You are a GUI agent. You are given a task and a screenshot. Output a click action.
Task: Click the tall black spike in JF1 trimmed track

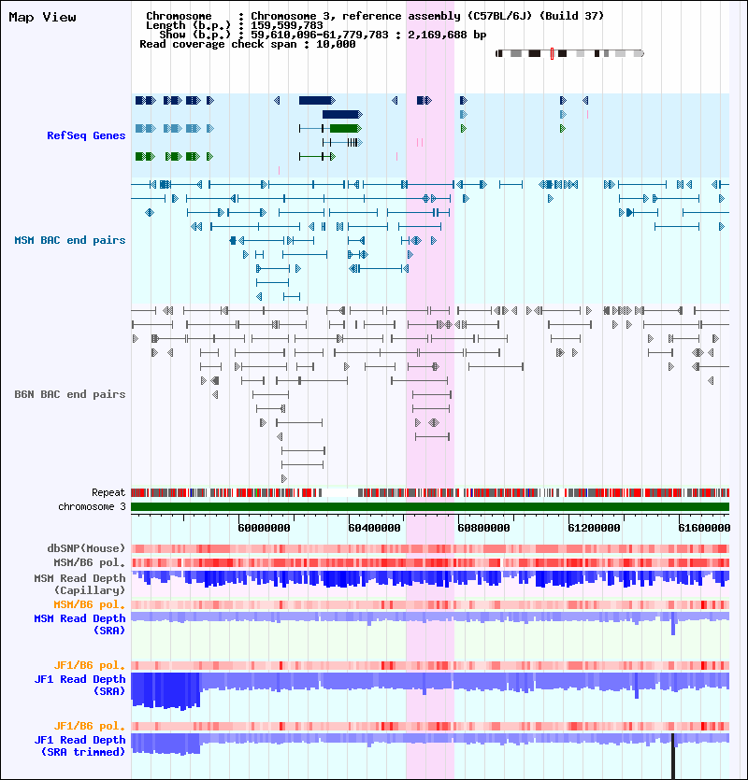[x=673, y=756]
